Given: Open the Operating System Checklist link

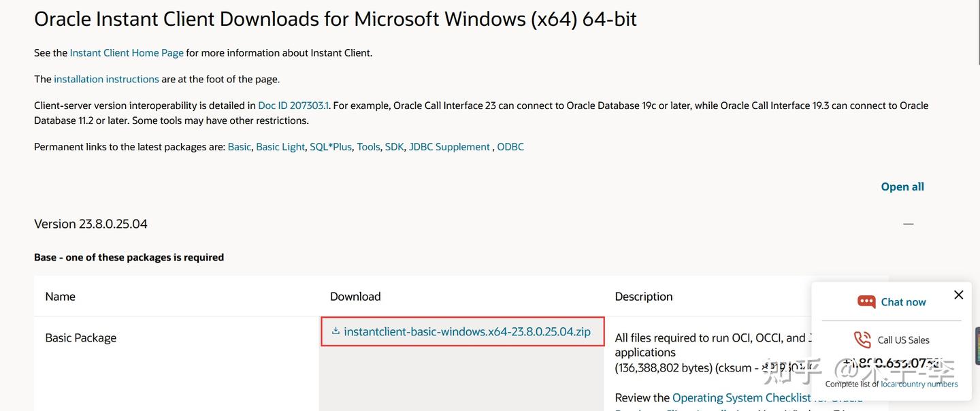Looking at the screenshot, I should tap(741, 397).
